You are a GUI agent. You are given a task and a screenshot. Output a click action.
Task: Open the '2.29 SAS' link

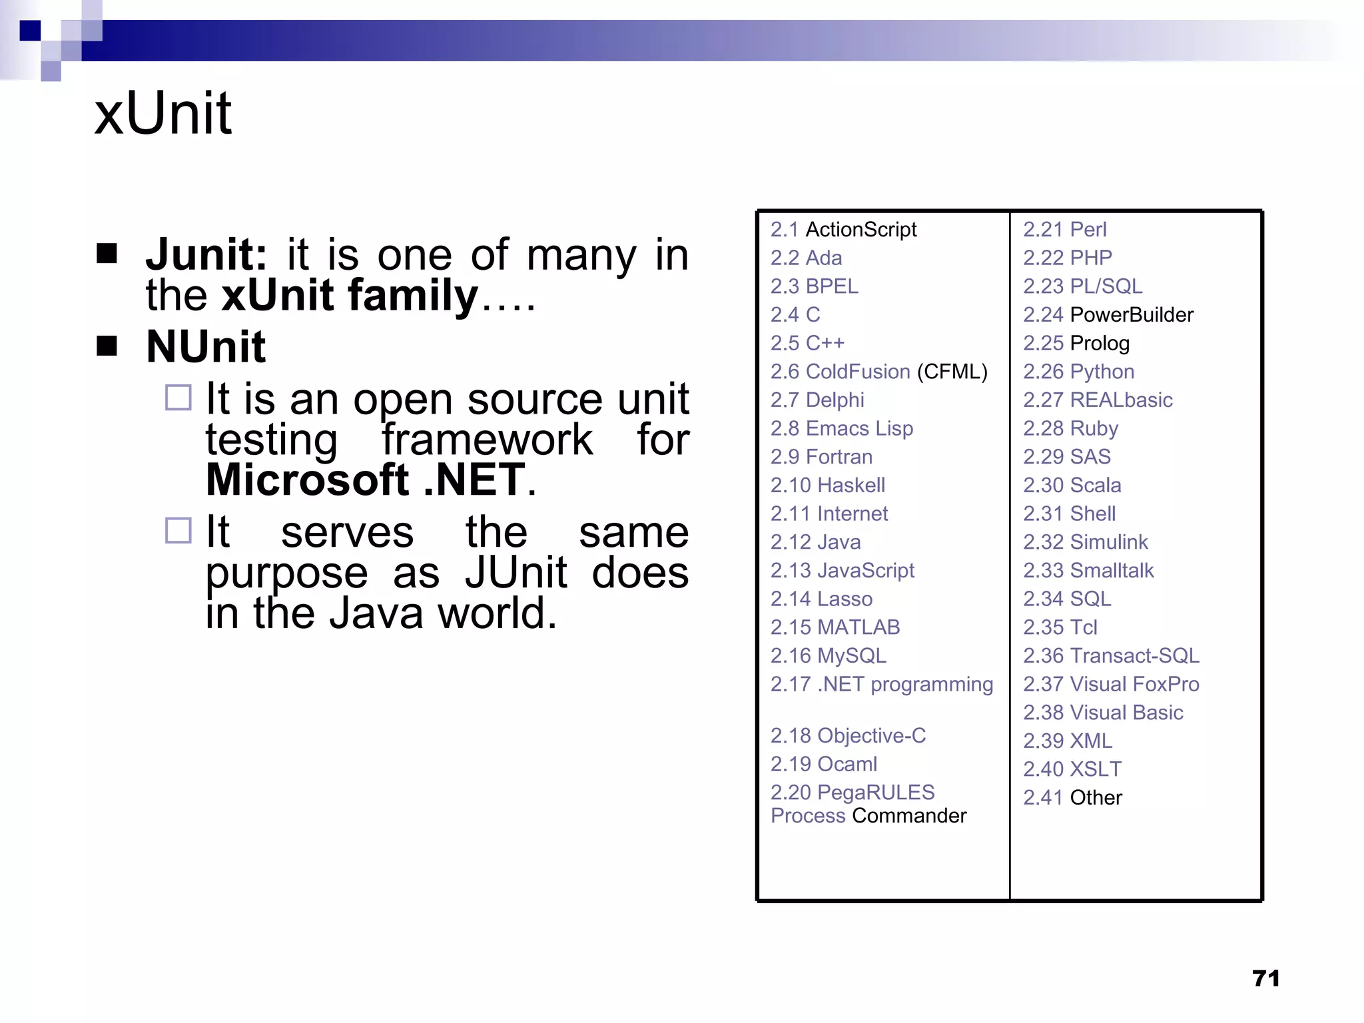1067,457
